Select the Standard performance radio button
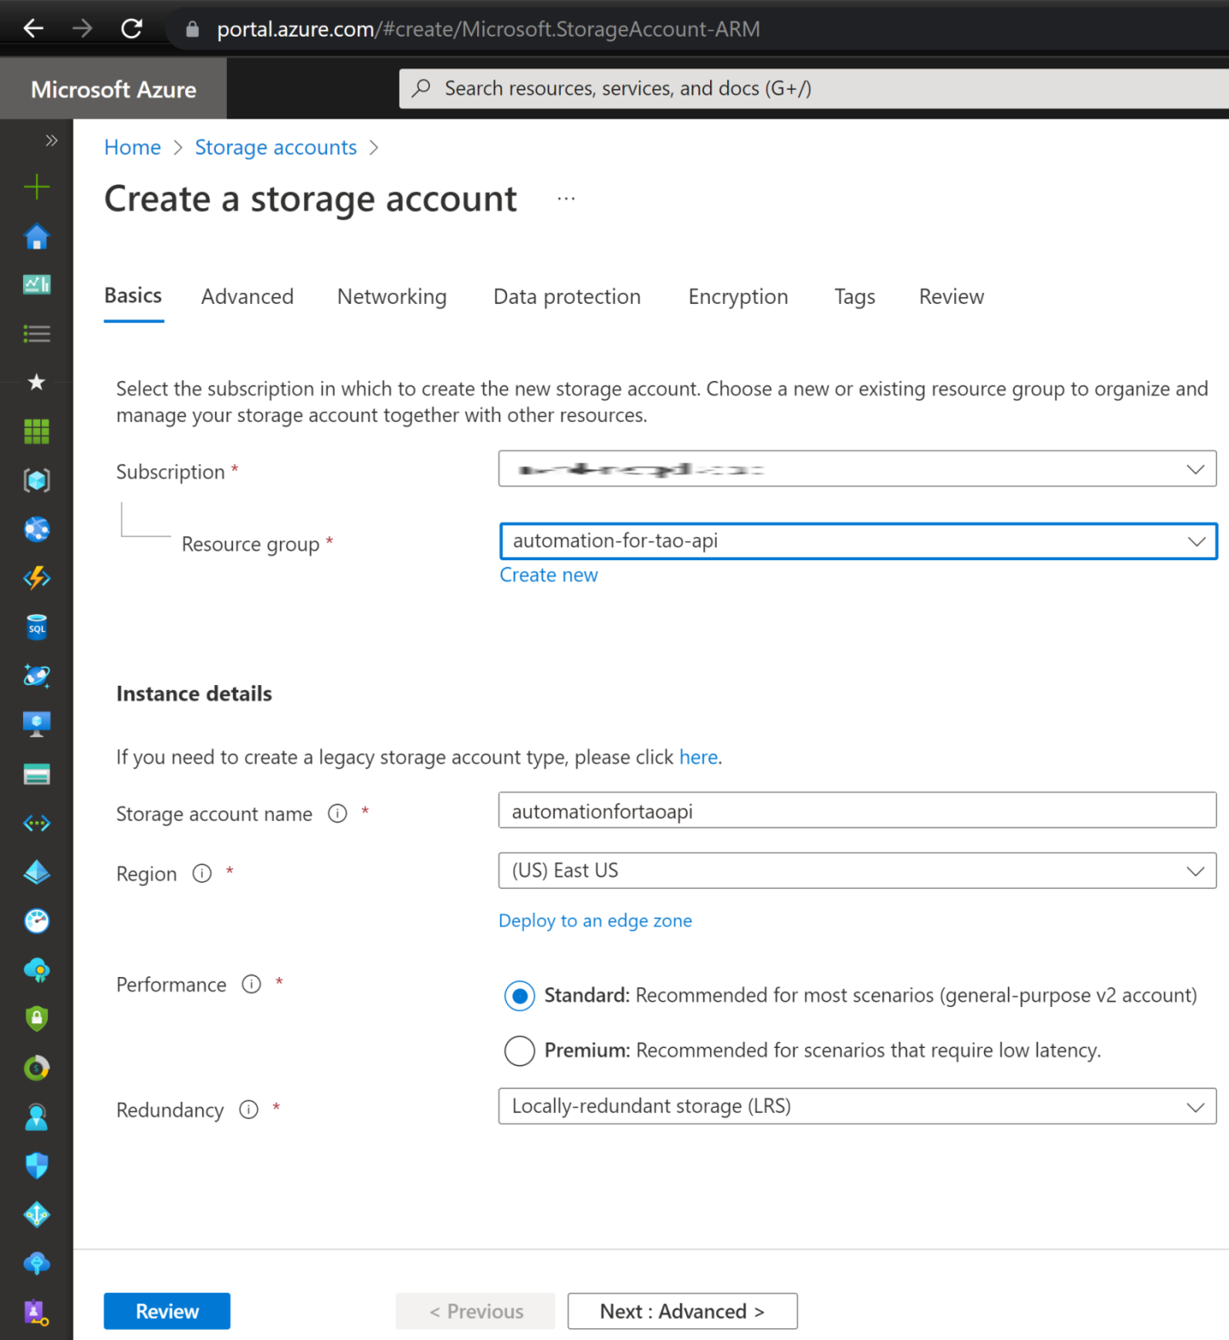1229x1340 pixels. click(520, 996)
